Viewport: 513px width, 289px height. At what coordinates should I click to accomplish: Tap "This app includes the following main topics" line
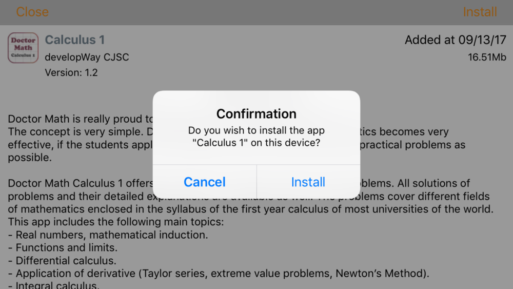point(116,222)
